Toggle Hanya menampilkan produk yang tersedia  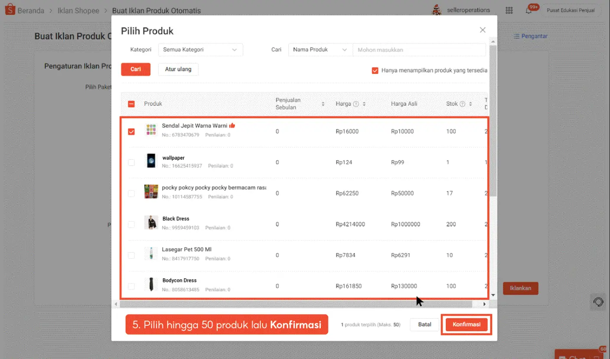pos(375,70)
